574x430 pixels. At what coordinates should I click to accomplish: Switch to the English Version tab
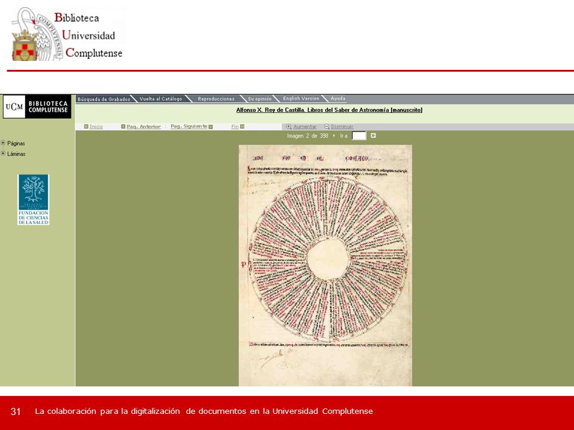[301, 99]
